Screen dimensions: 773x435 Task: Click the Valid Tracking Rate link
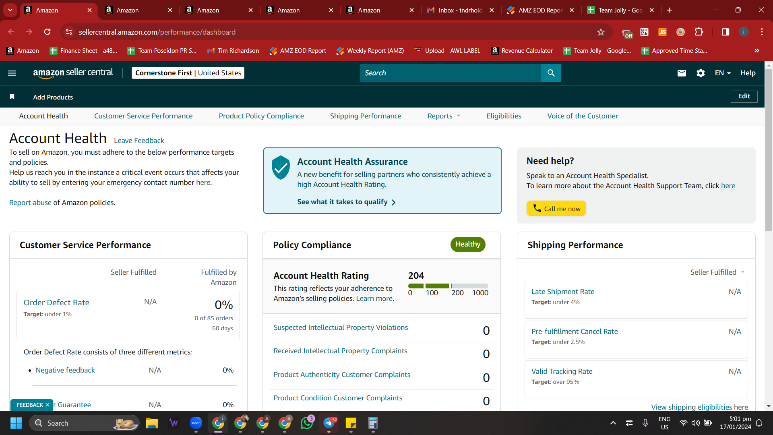pyautogui.click(x=562, y=371)
